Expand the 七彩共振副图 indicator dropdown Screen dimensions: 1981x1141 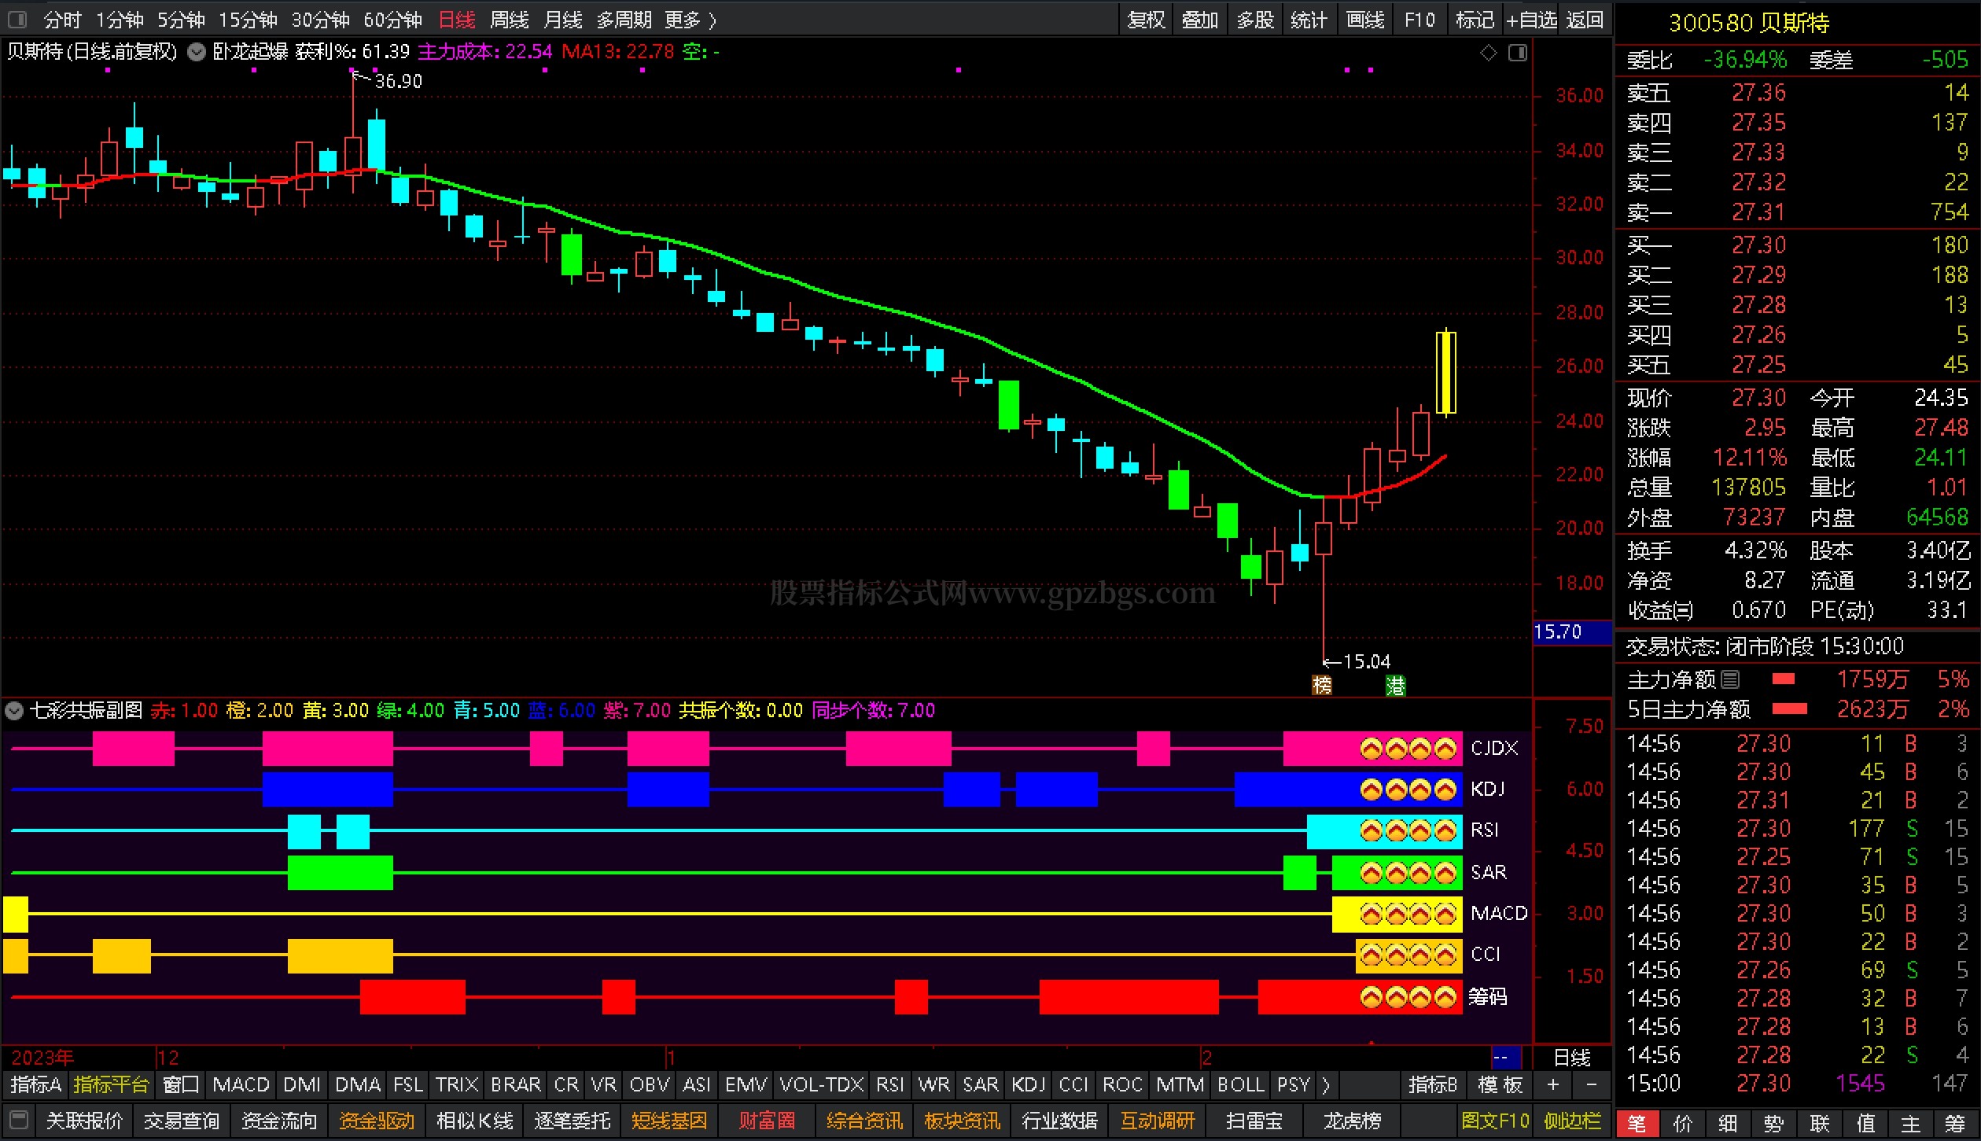click(14, 711)
